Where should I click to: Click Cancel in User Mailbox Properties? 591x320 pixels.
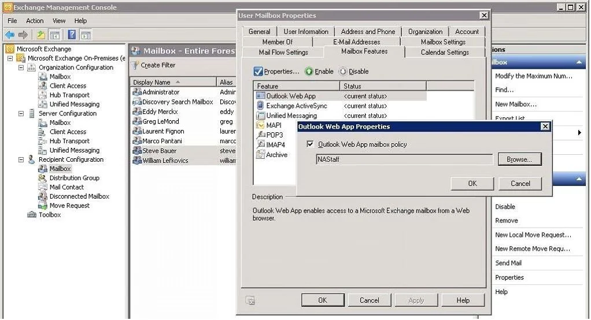tap(370, 300)
